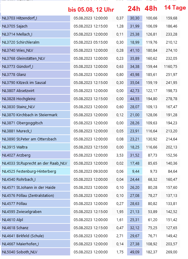Click the 3,53 value in Arzberg row
Screen dimensions: 188x259
(119, 155)
